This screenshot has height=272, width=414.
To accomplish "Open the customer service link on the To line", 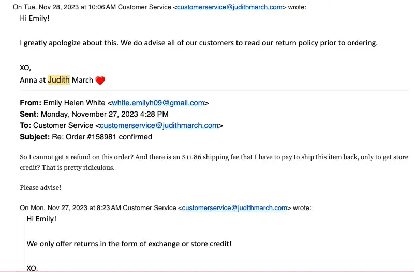I will pyautogui.click(x=159, y=125).
